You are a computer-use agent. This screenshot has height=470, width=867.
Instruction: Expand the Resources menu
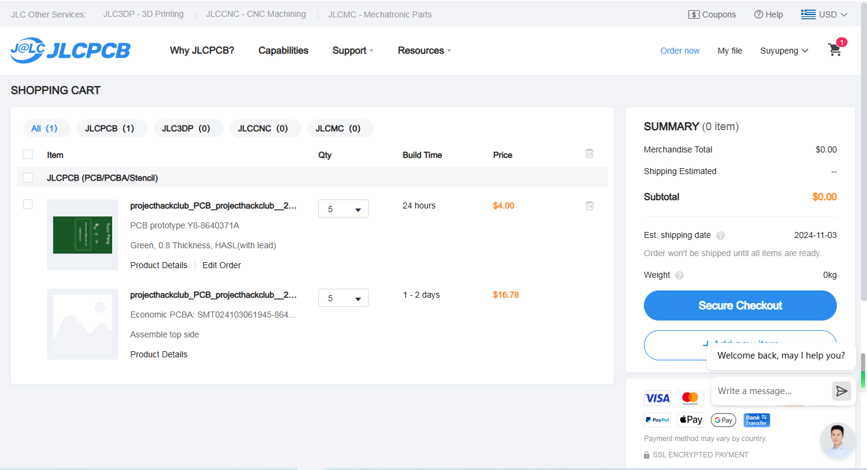coord(424,51)
